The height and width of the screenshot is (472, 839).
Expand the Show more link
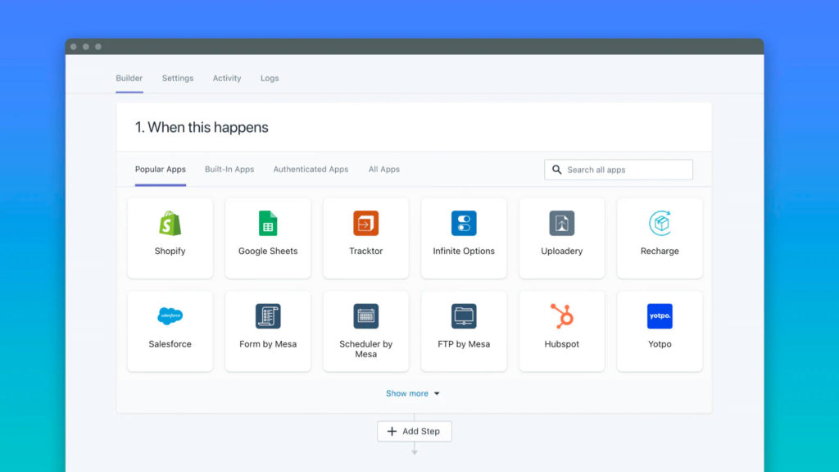(x=407, y=393)
